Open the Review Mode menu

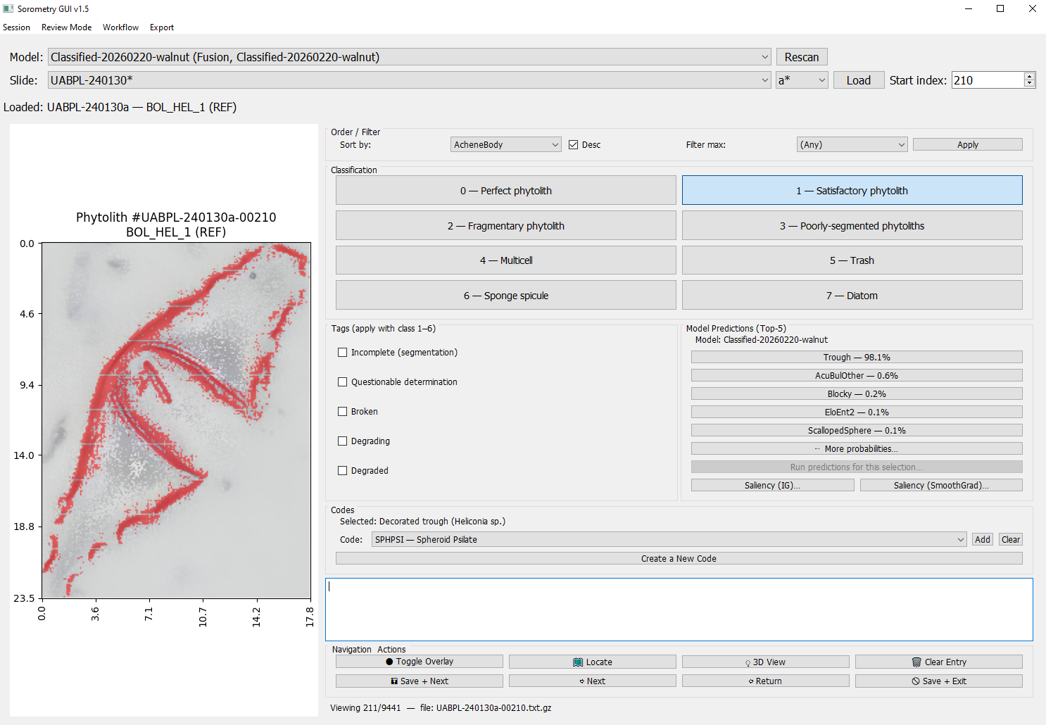(66, 27)
